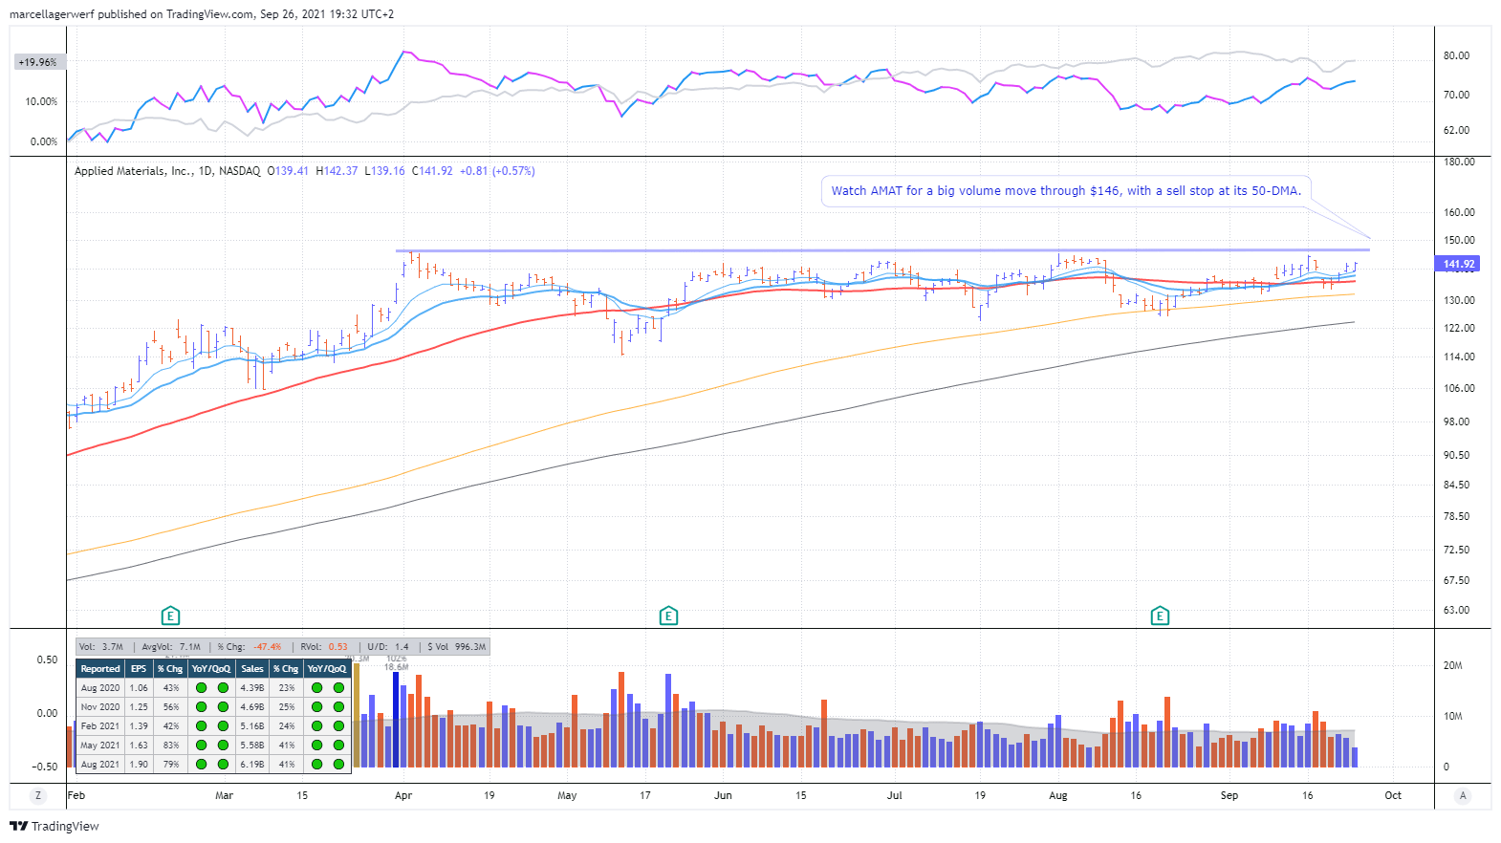The height and width of the screenshot is (843, 1501).
Task: Click the Oct label on time axis
Action: 1393,795
